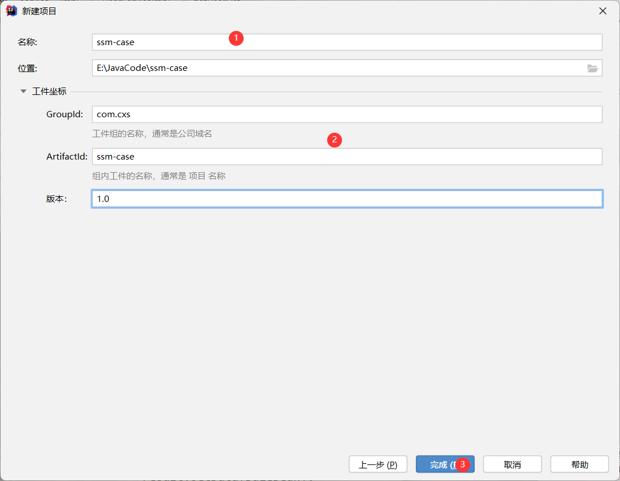Open help via 帮助 button
The image size is (620, 481).
click(x=579, y=464)
